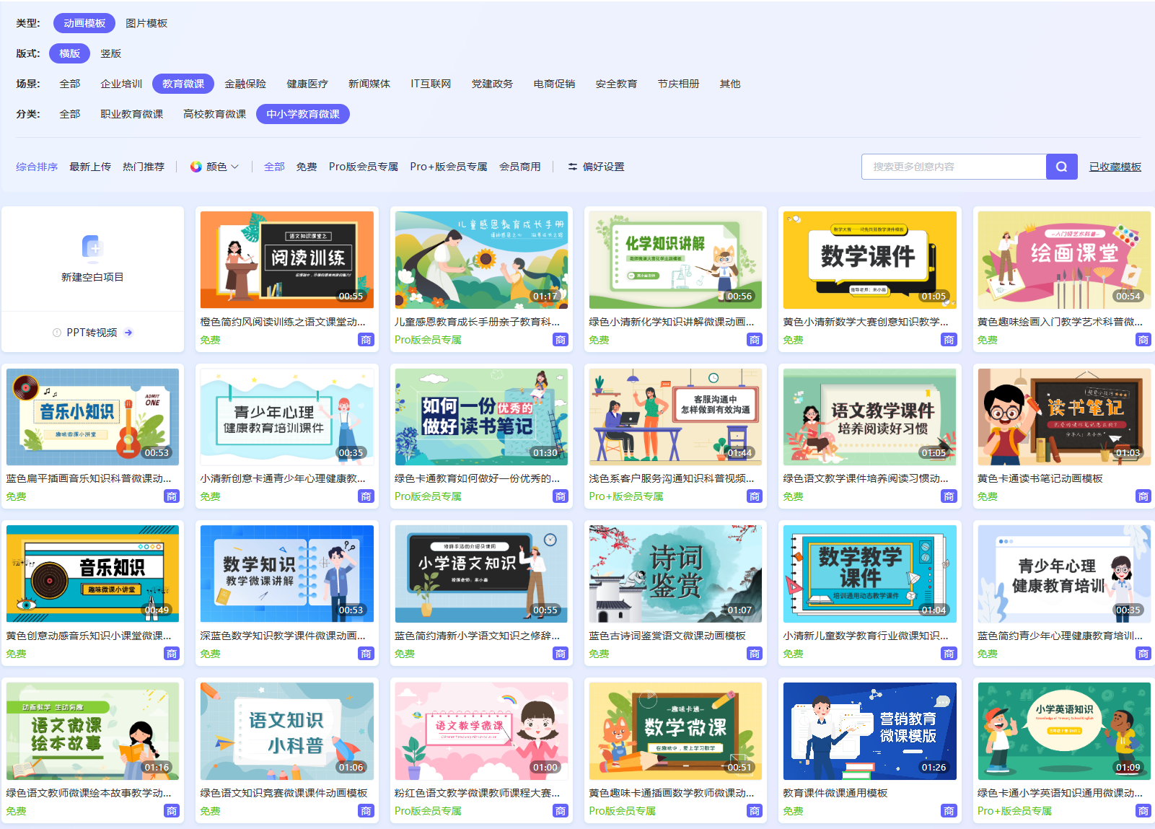Click the new blank project plus icon
1155x829 pixels.
pyautogui.click(x=92, y=247)
